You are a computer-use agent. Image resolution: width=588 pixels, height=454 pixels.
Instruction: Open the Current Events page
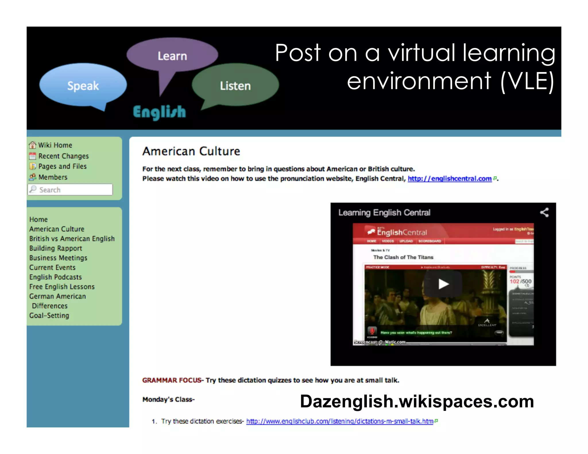click(x=52, y=267)
